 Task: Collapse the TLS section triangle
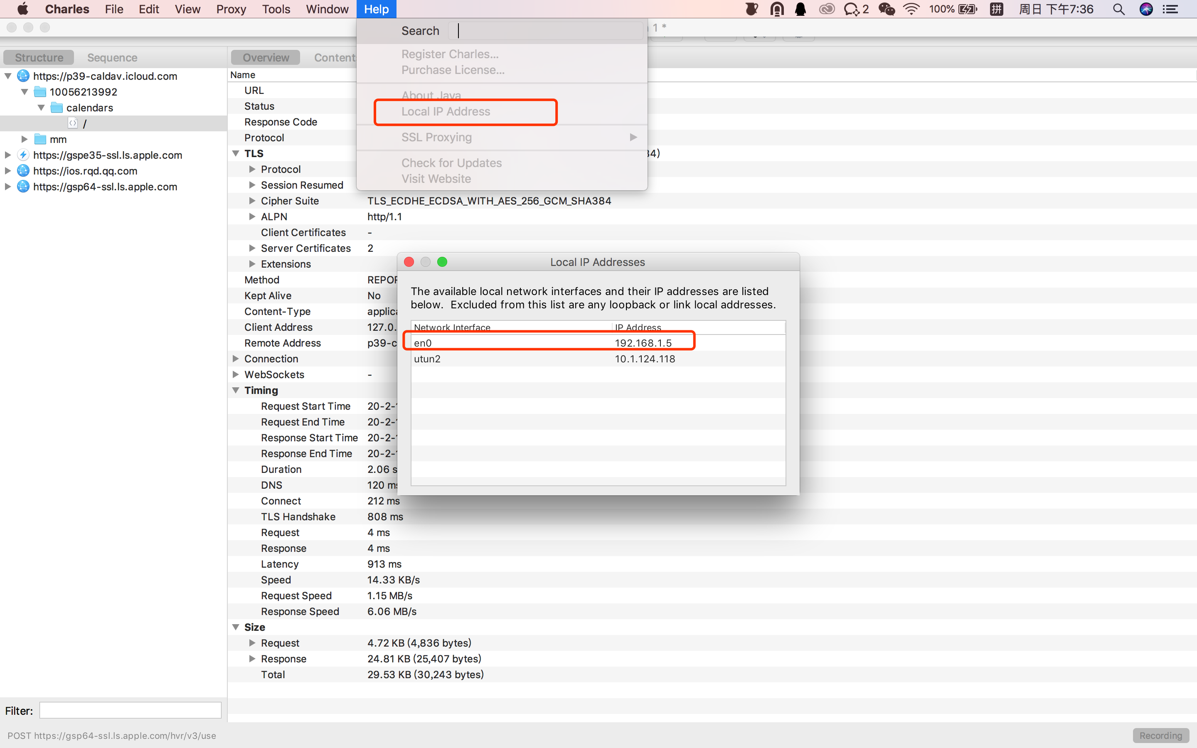coord(236,153)
